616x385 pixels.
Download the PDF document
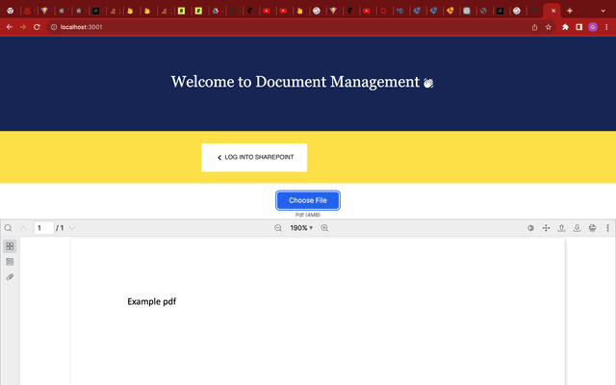[x=577, y=228]
